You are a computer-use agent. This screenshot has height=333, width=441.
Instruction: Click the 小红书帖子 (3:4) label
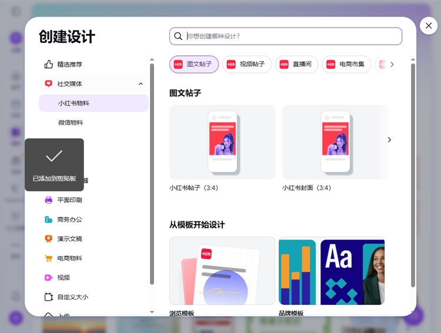coord(194,188)
